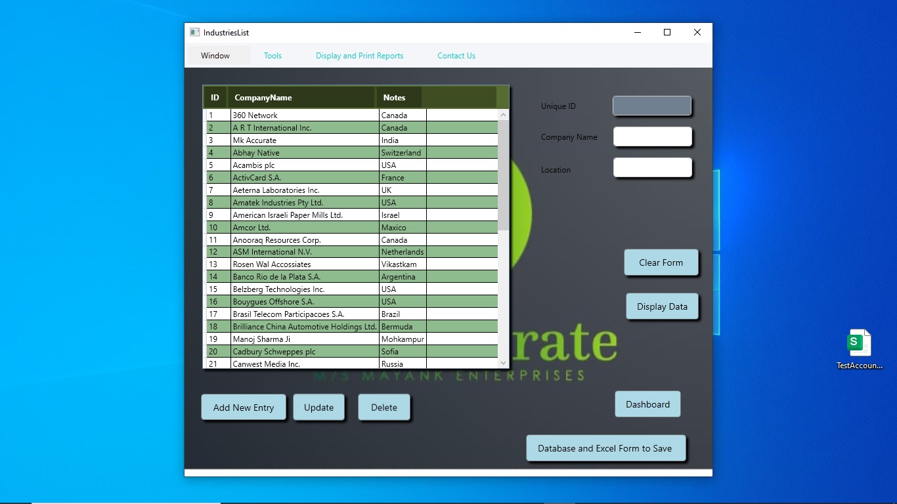Click the Sofia notes cell
897x504 pixels.
pos(403,352)
